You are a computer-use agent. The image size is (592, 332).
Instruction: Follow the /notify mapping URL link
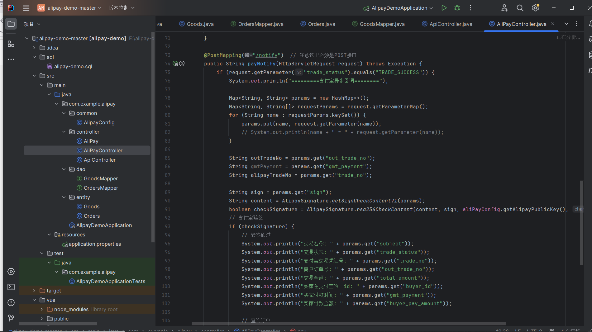[x=266, y=55]
